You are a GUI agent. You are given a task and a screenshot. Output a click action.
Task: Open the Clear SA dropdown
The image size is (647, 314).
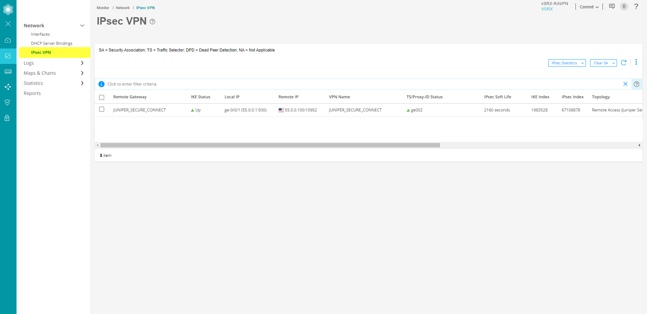pos(604,63)
